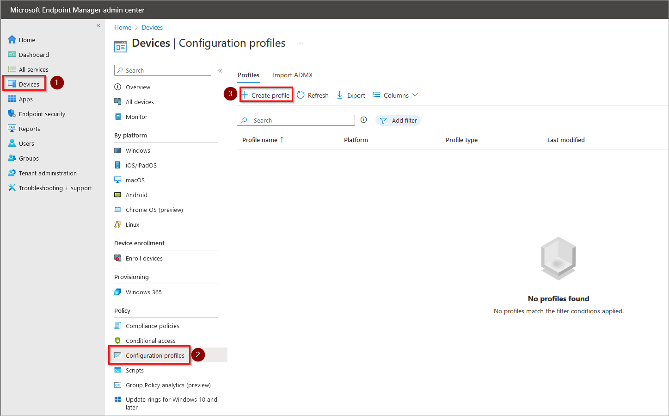Collapse the left navigation sidebar
Screen dimensions: 669x416
98,25
